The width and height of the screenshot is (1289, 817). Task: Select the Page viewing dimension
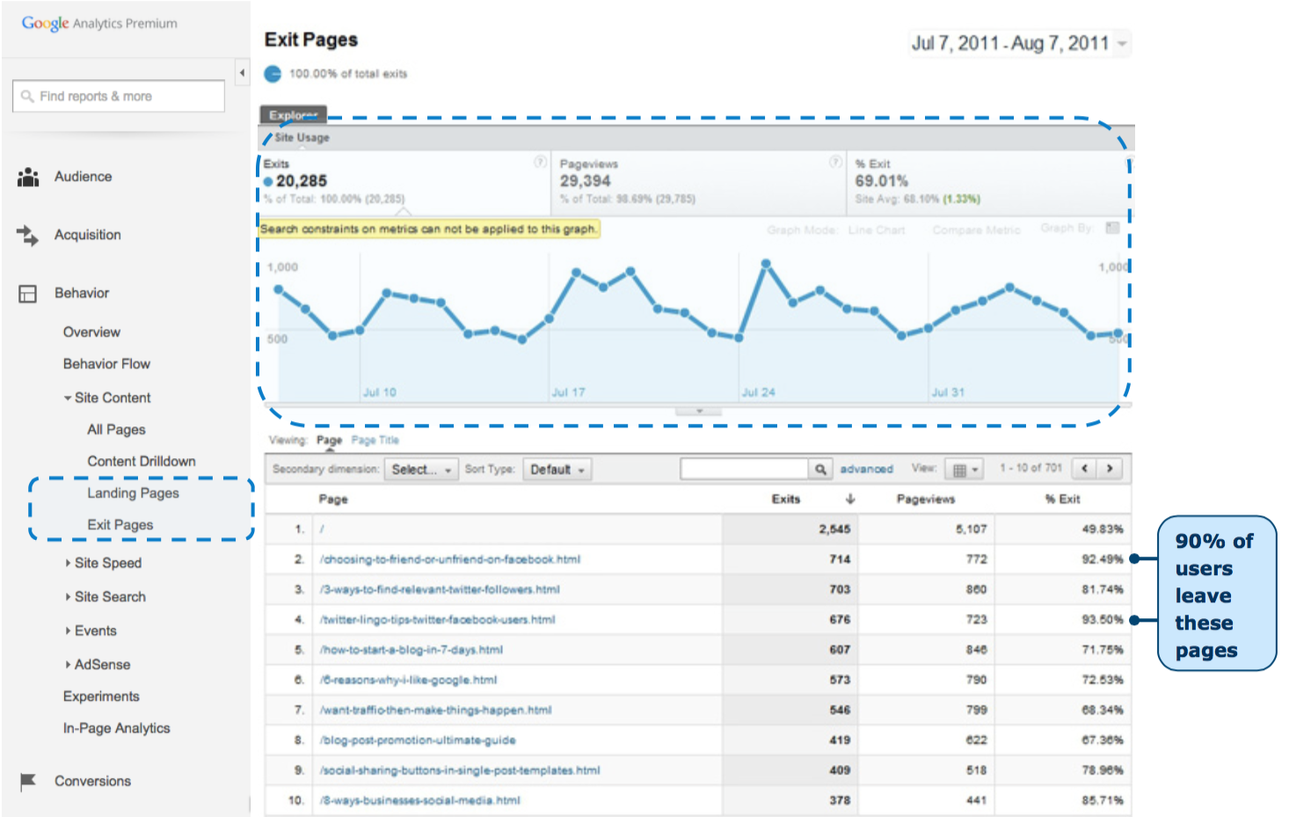[329, 441]
